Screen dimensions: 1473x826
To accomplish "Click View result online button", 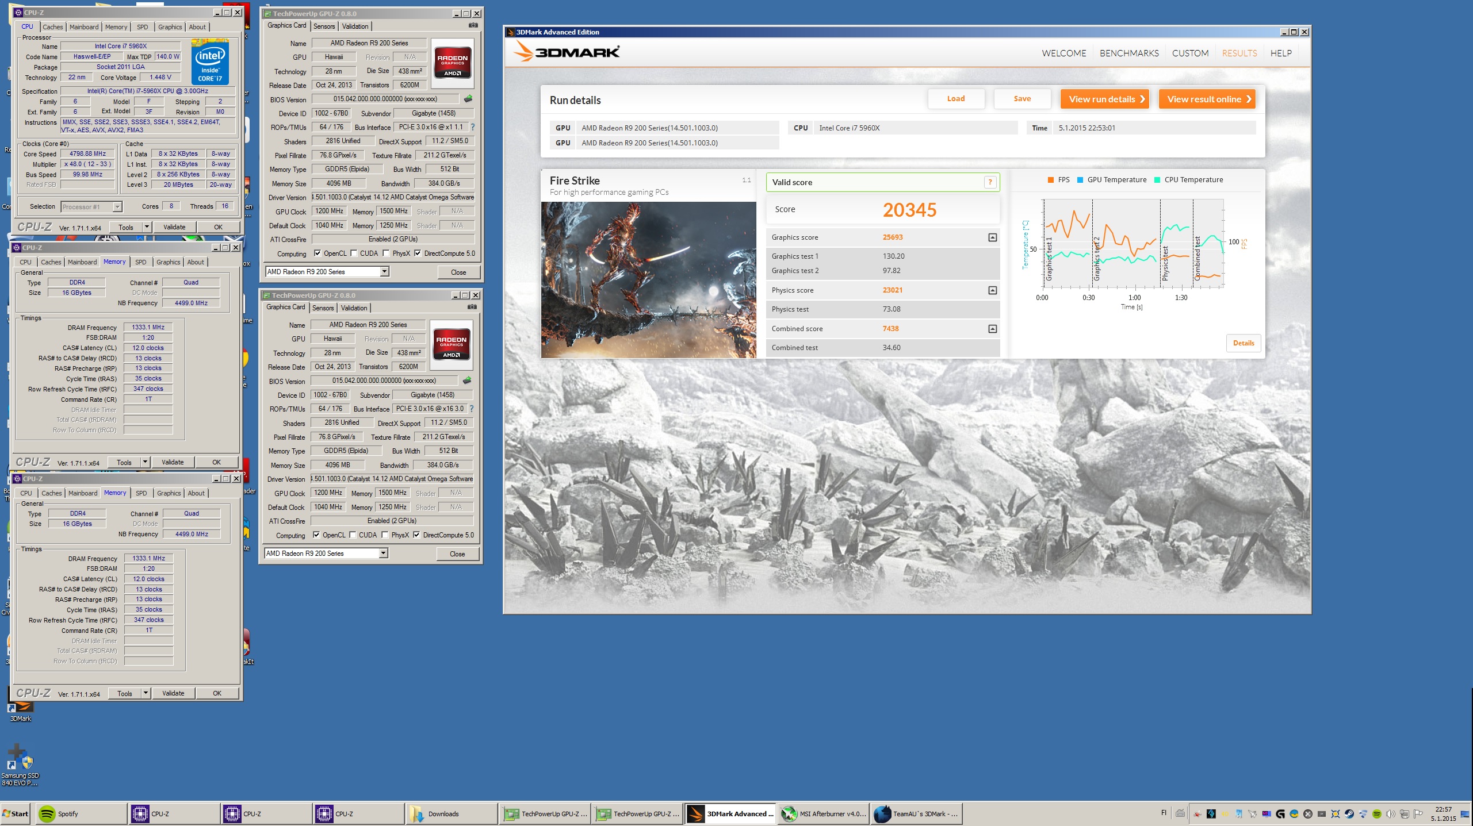I will [x=1207, y=99].
